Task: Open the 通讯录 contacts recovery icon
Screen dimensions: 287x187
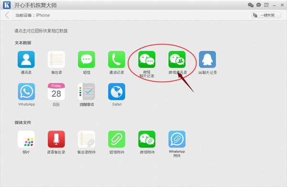Action: [x=26, y=59]
